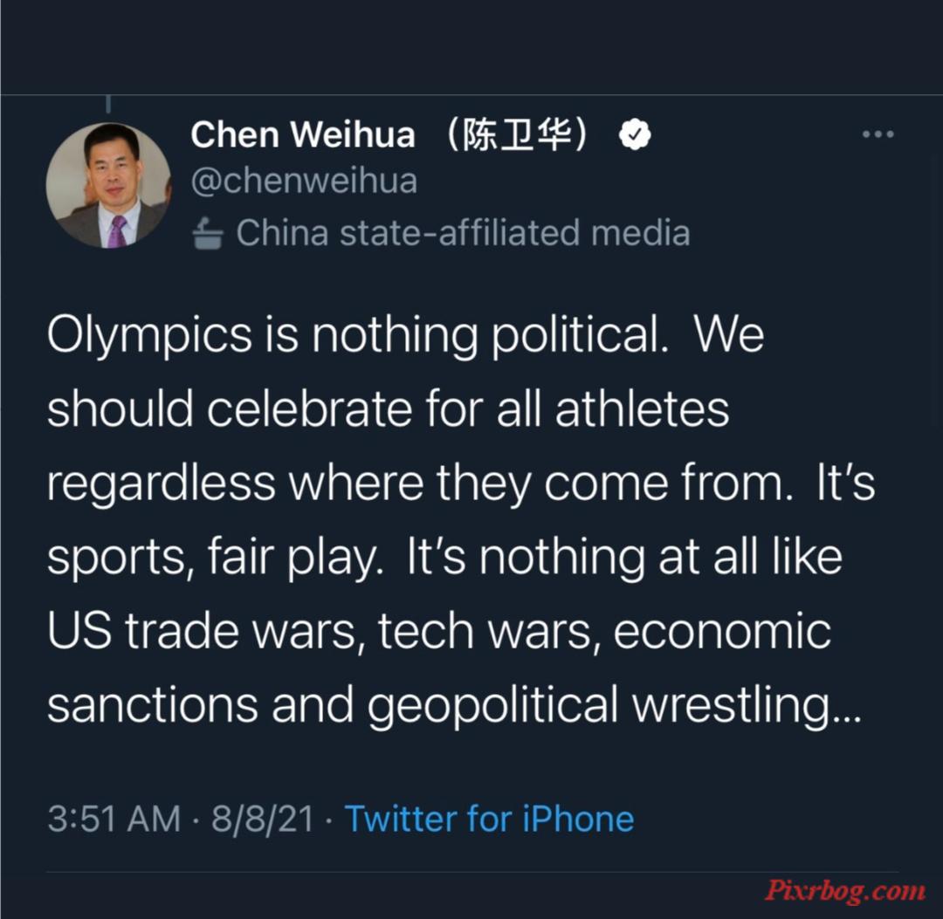Click the word Olympics in the tweet
The width and height of the screenshot is (943, 919).
[x=150, y=335]
